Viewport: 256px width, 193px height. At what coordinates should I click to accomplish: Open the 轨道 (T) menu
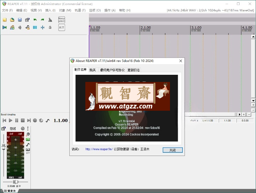click(80, 10)
